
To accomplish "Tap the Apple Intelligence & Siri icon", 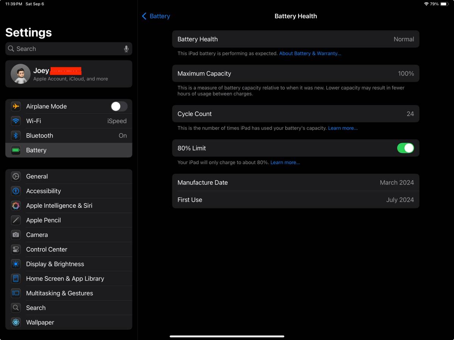I will (x=16, y=206).
